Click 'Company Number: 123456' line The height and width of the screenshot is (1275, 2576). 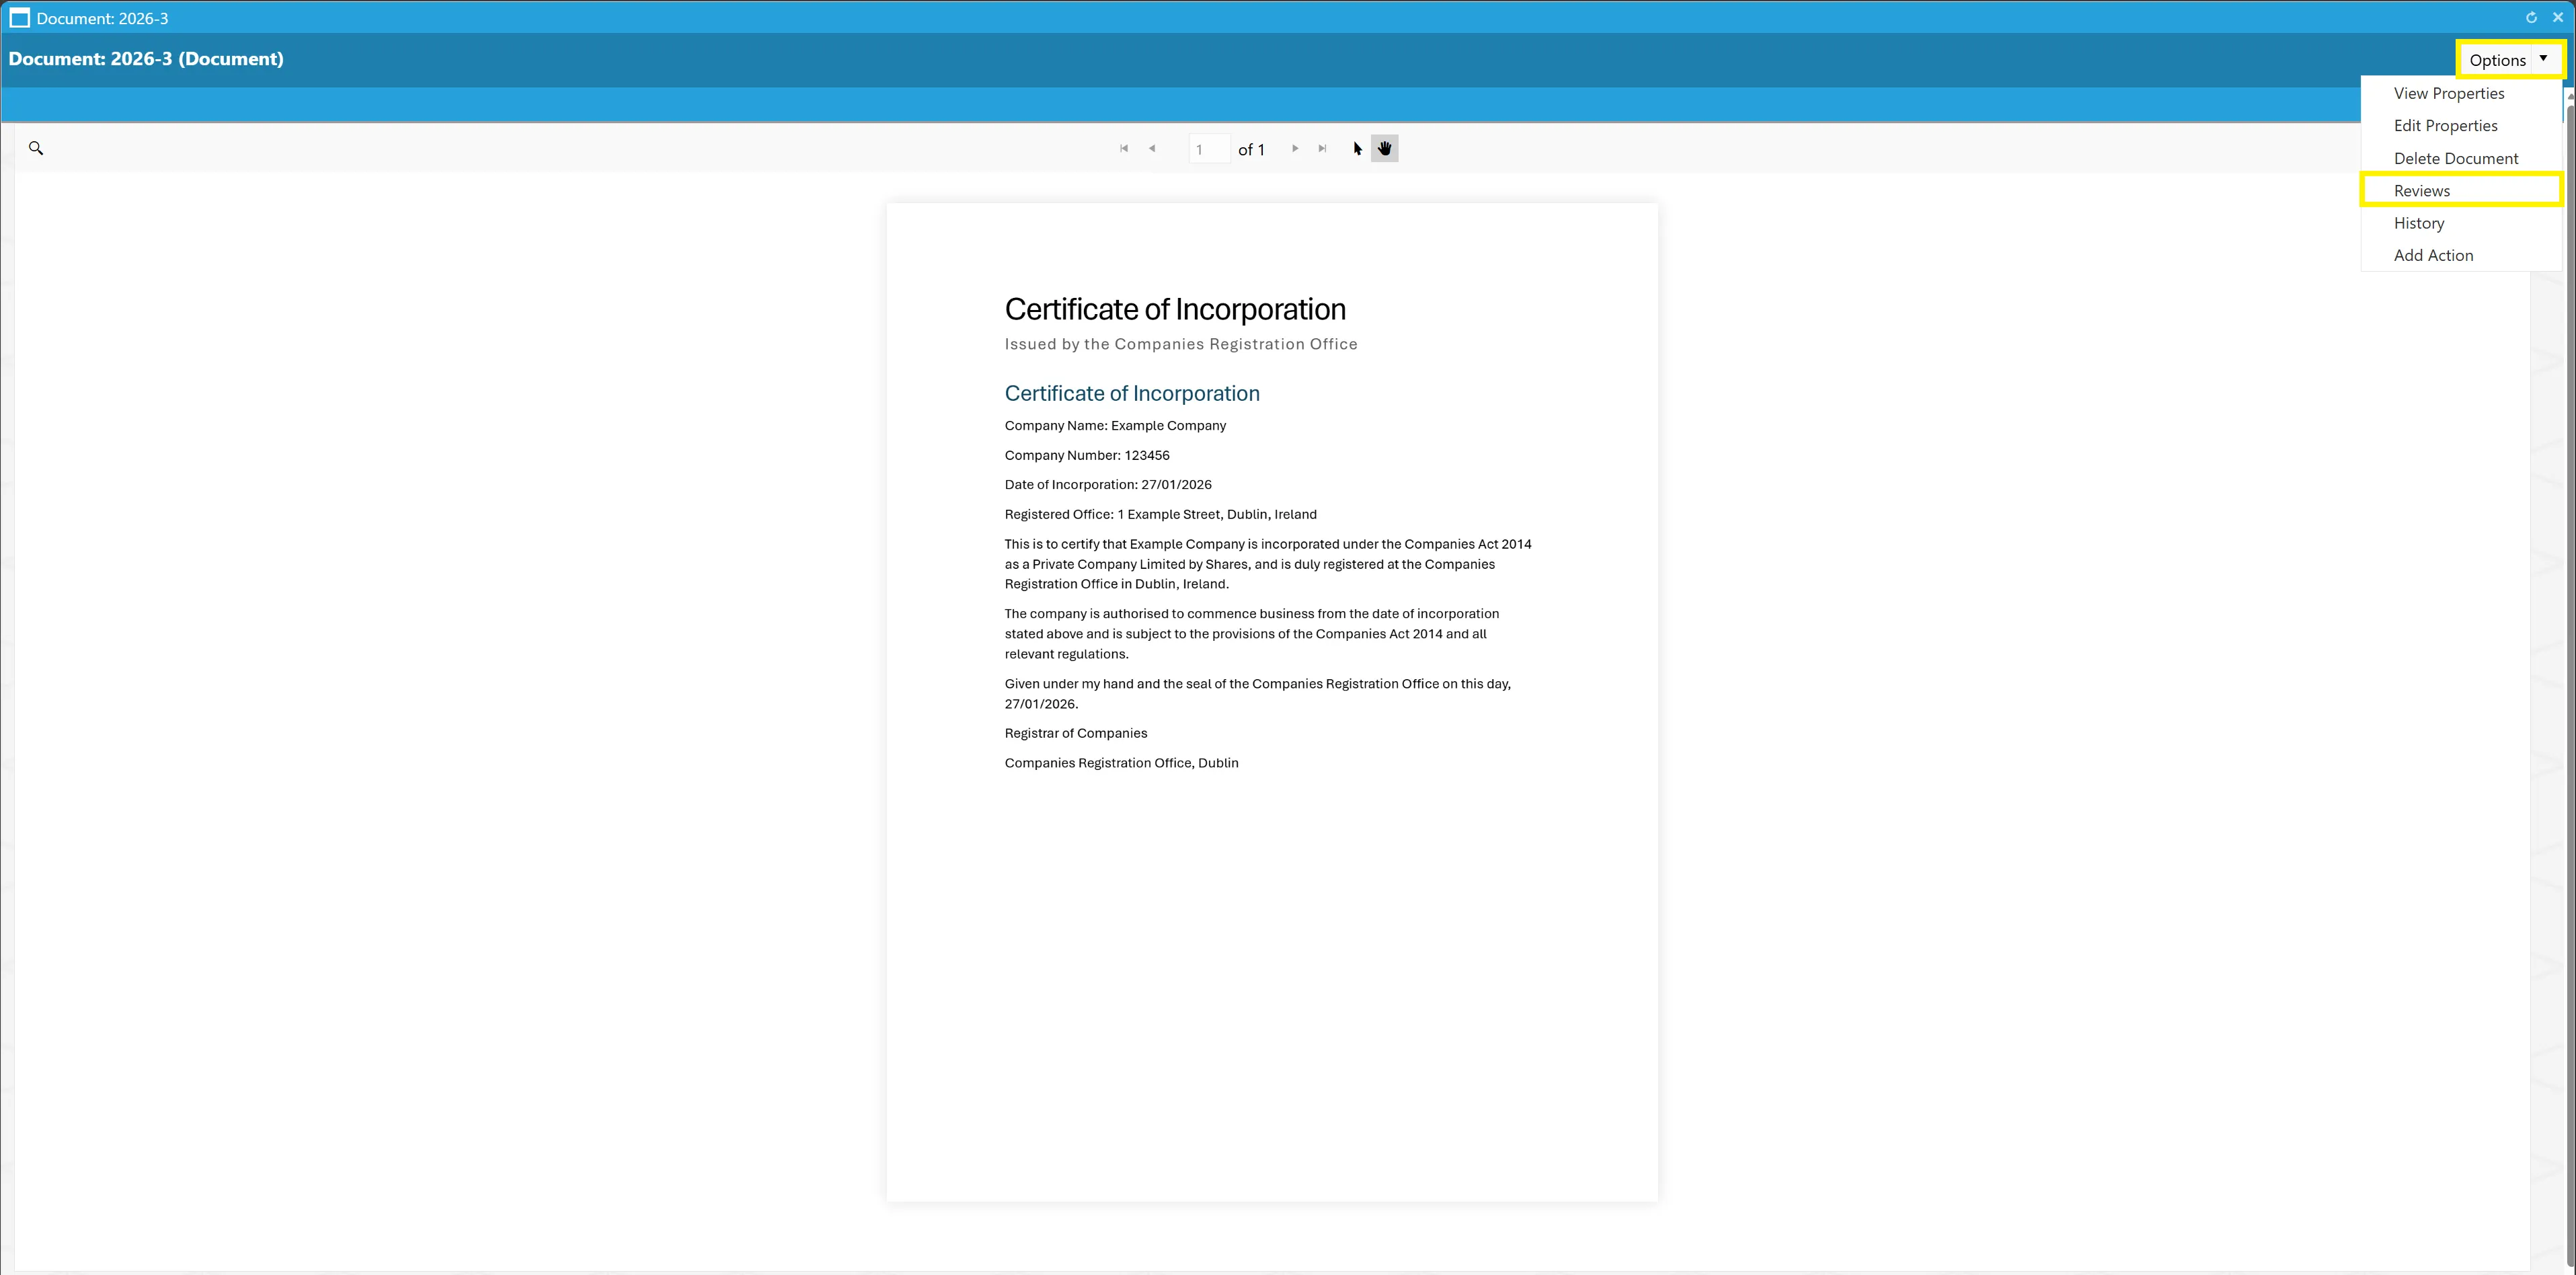[x=1087, y=455]
